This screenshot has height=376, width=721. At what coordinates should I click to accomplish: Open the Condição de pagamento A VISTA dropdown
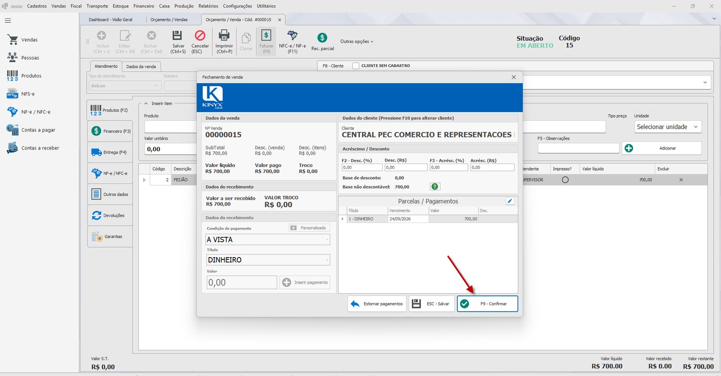click(268, 240)
